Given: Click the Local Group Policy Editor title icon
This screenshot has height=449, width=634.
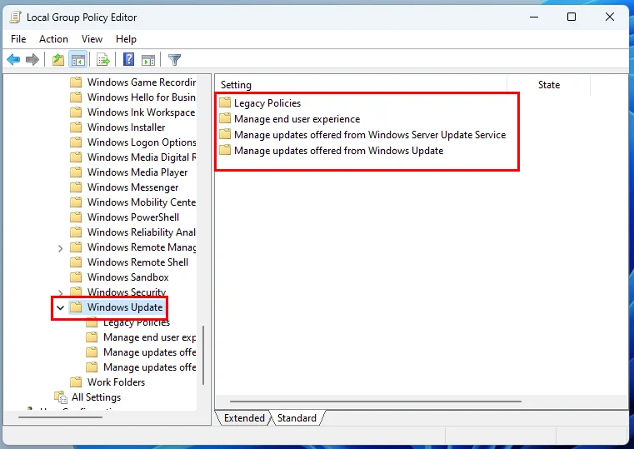Looking at the screenshot, I should [15, 17].
